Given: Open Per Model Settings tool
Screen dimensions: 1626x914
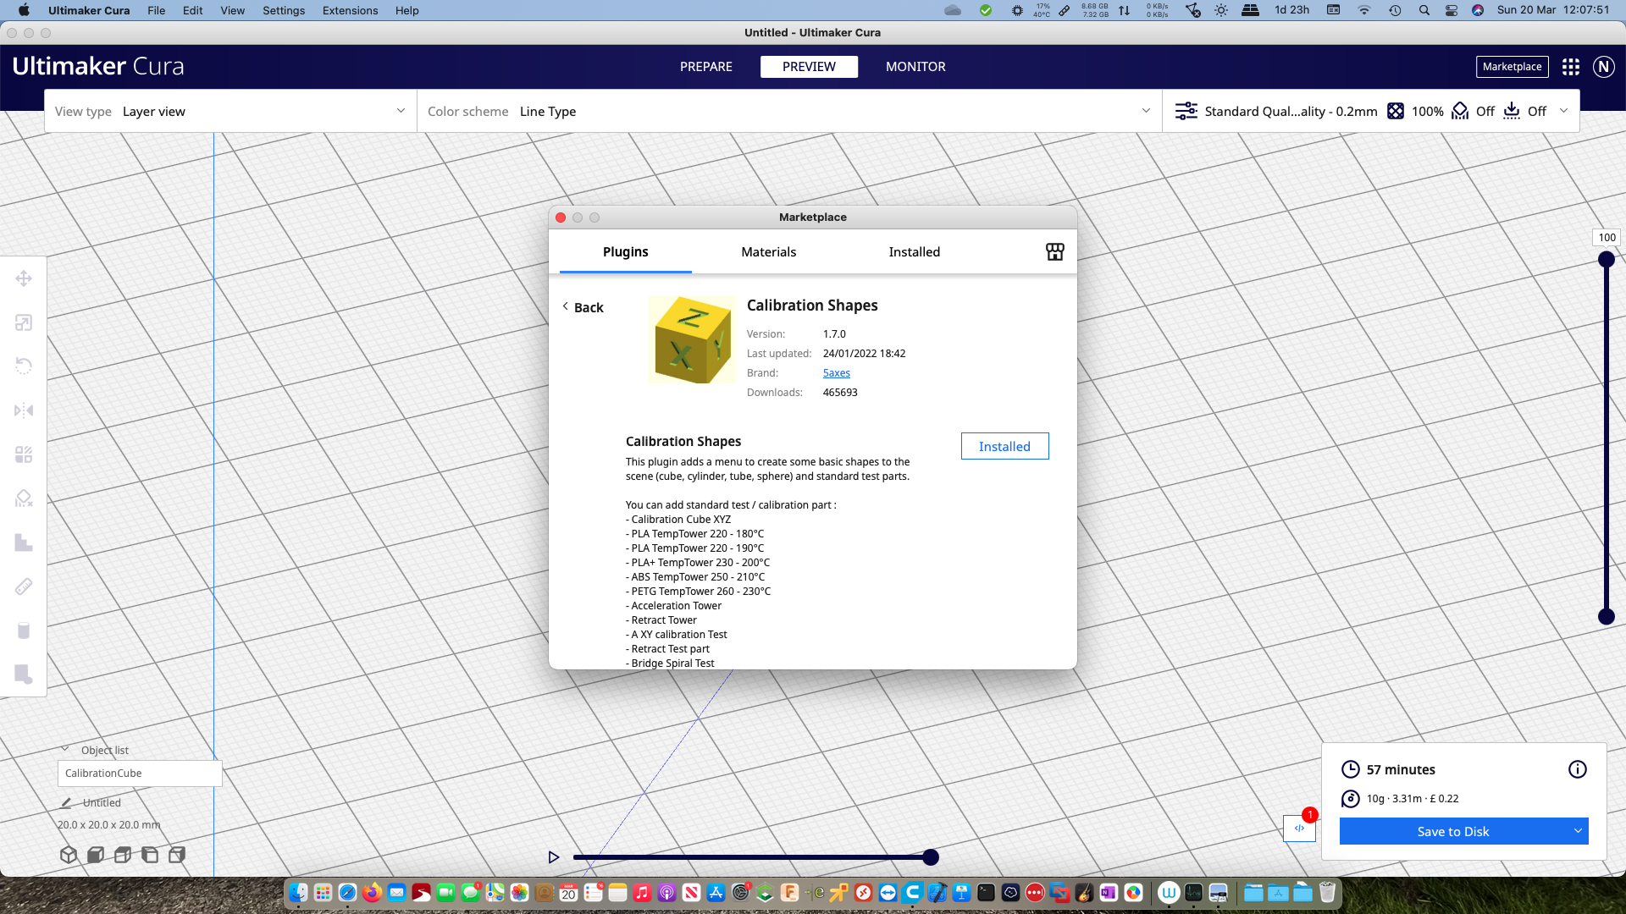Looking at the screenshot, I should coord(24,454).
